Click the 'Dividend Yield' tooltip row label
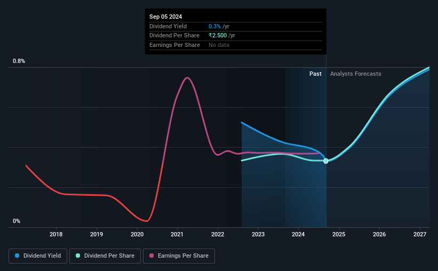 pos(168,26)
